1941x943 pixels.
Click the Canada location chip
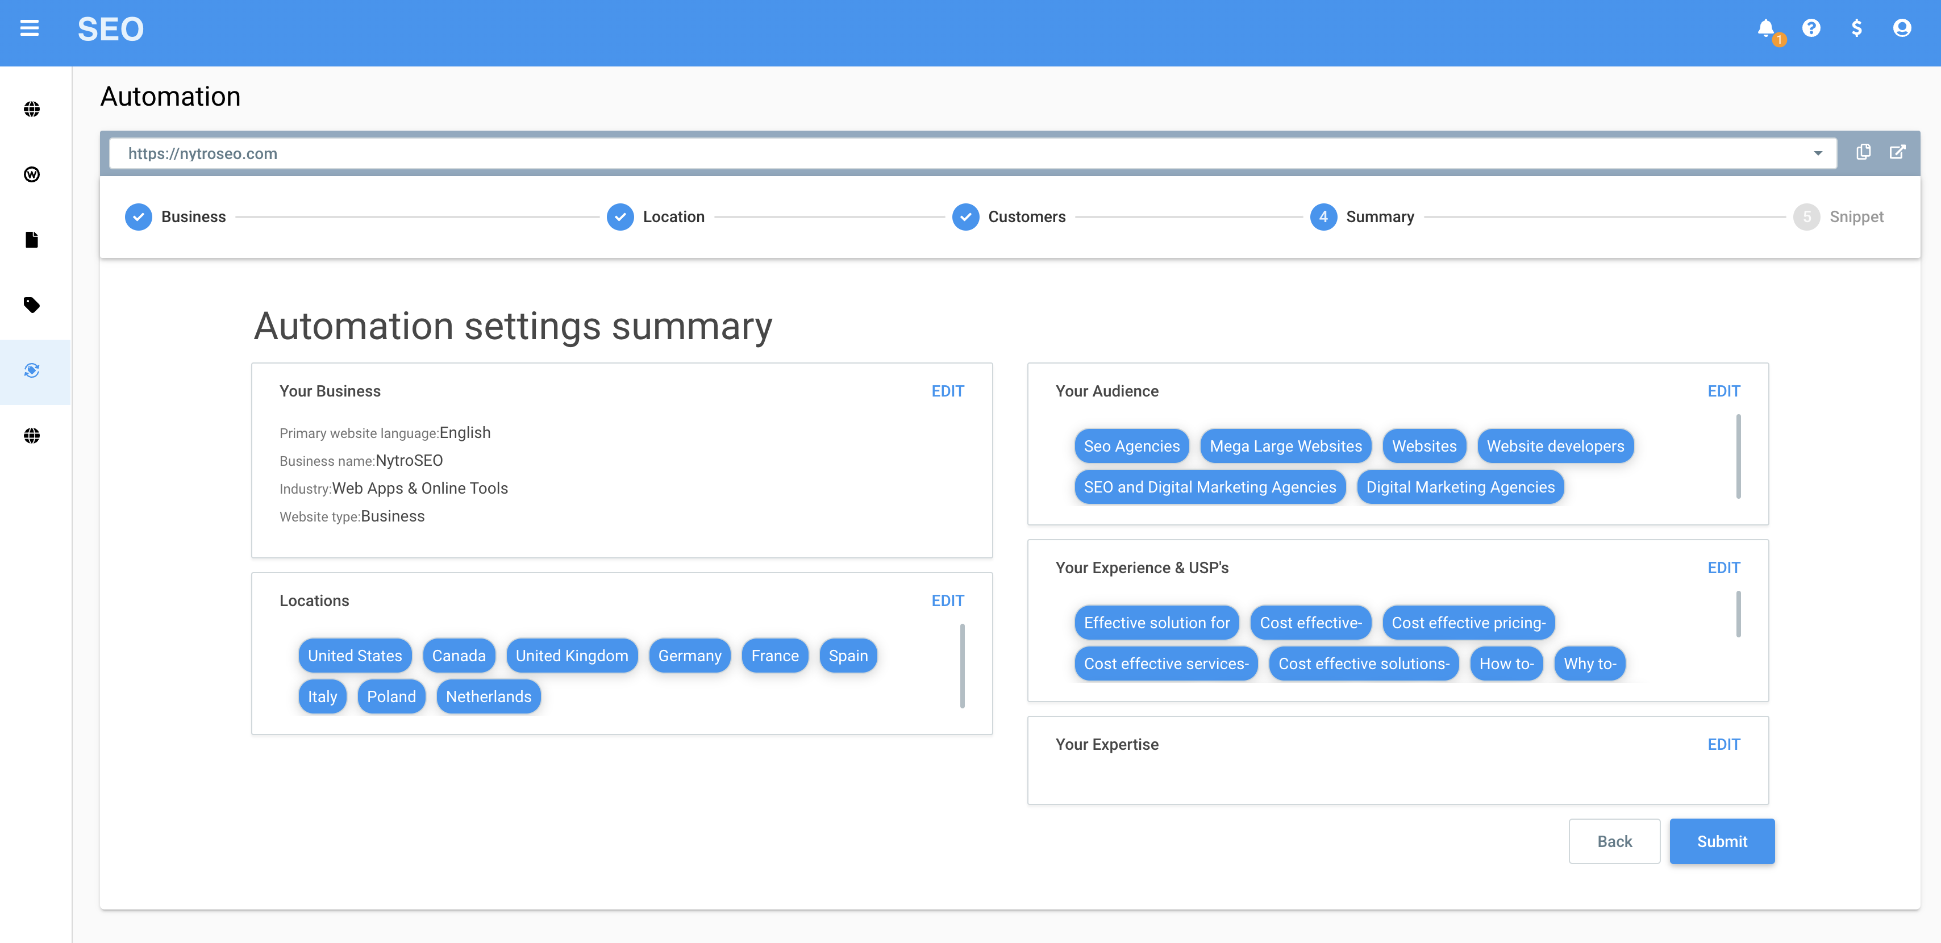point(459,656)
